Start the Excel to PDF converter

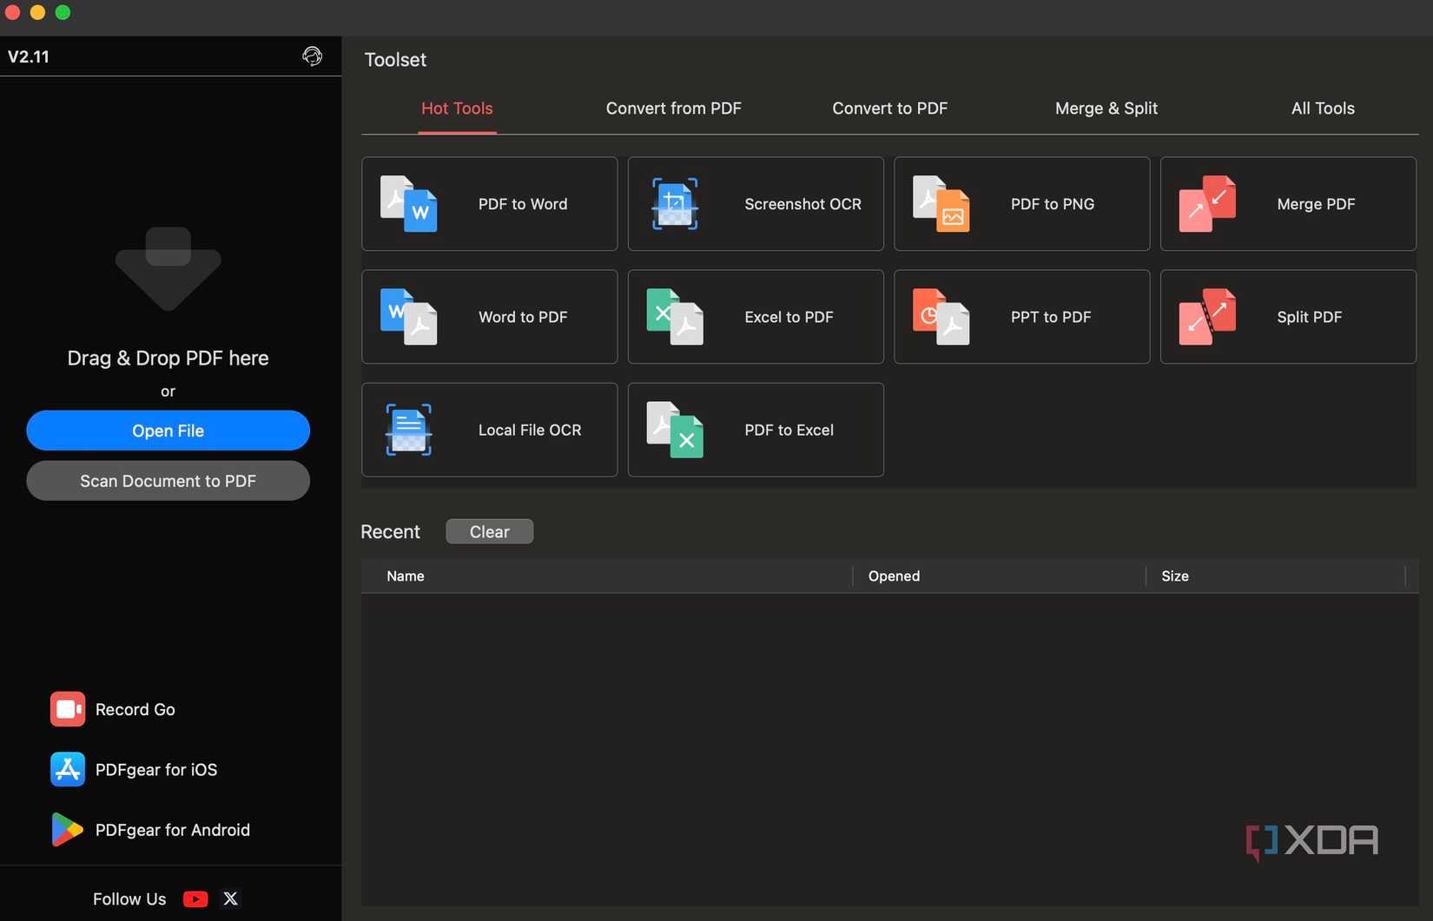click(x=755, y=317)
